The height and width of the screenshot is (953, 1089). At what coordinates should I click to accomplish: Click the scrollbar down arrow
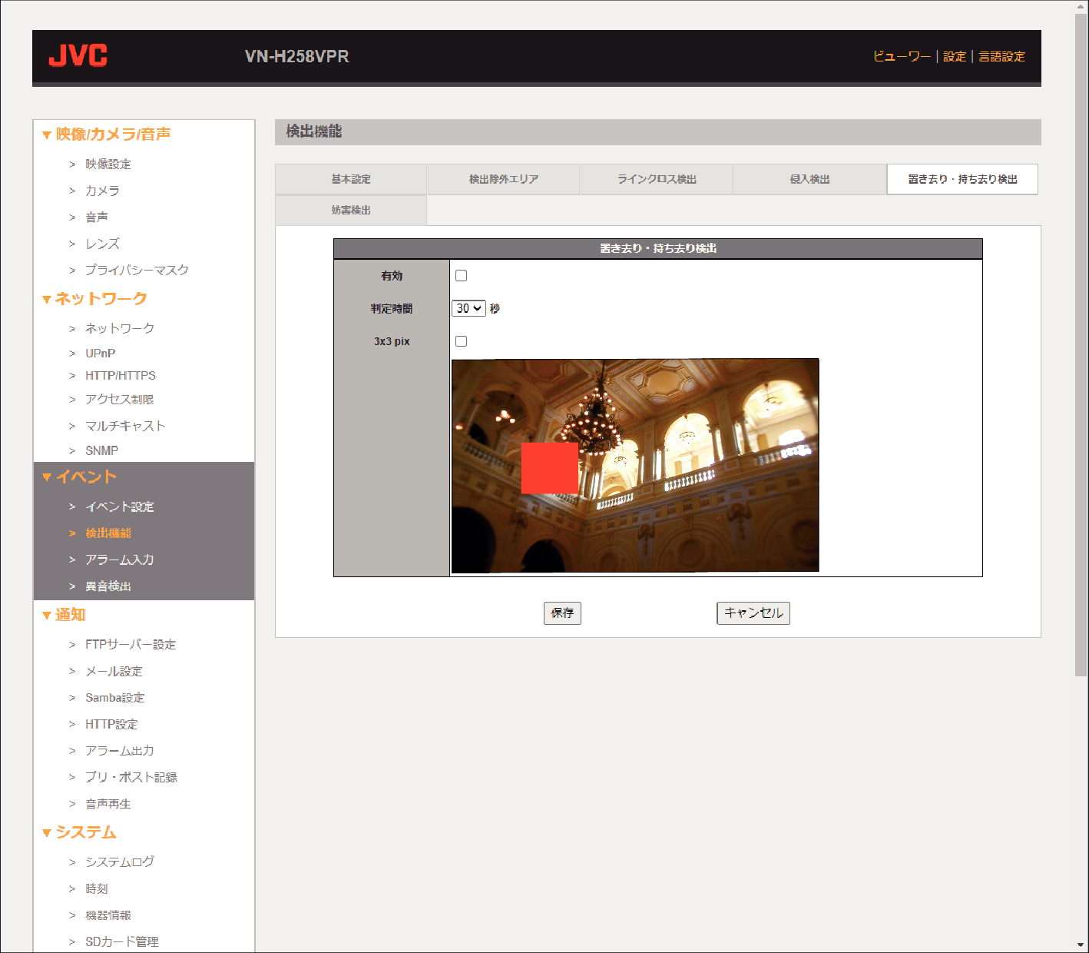pos(1081,945)
